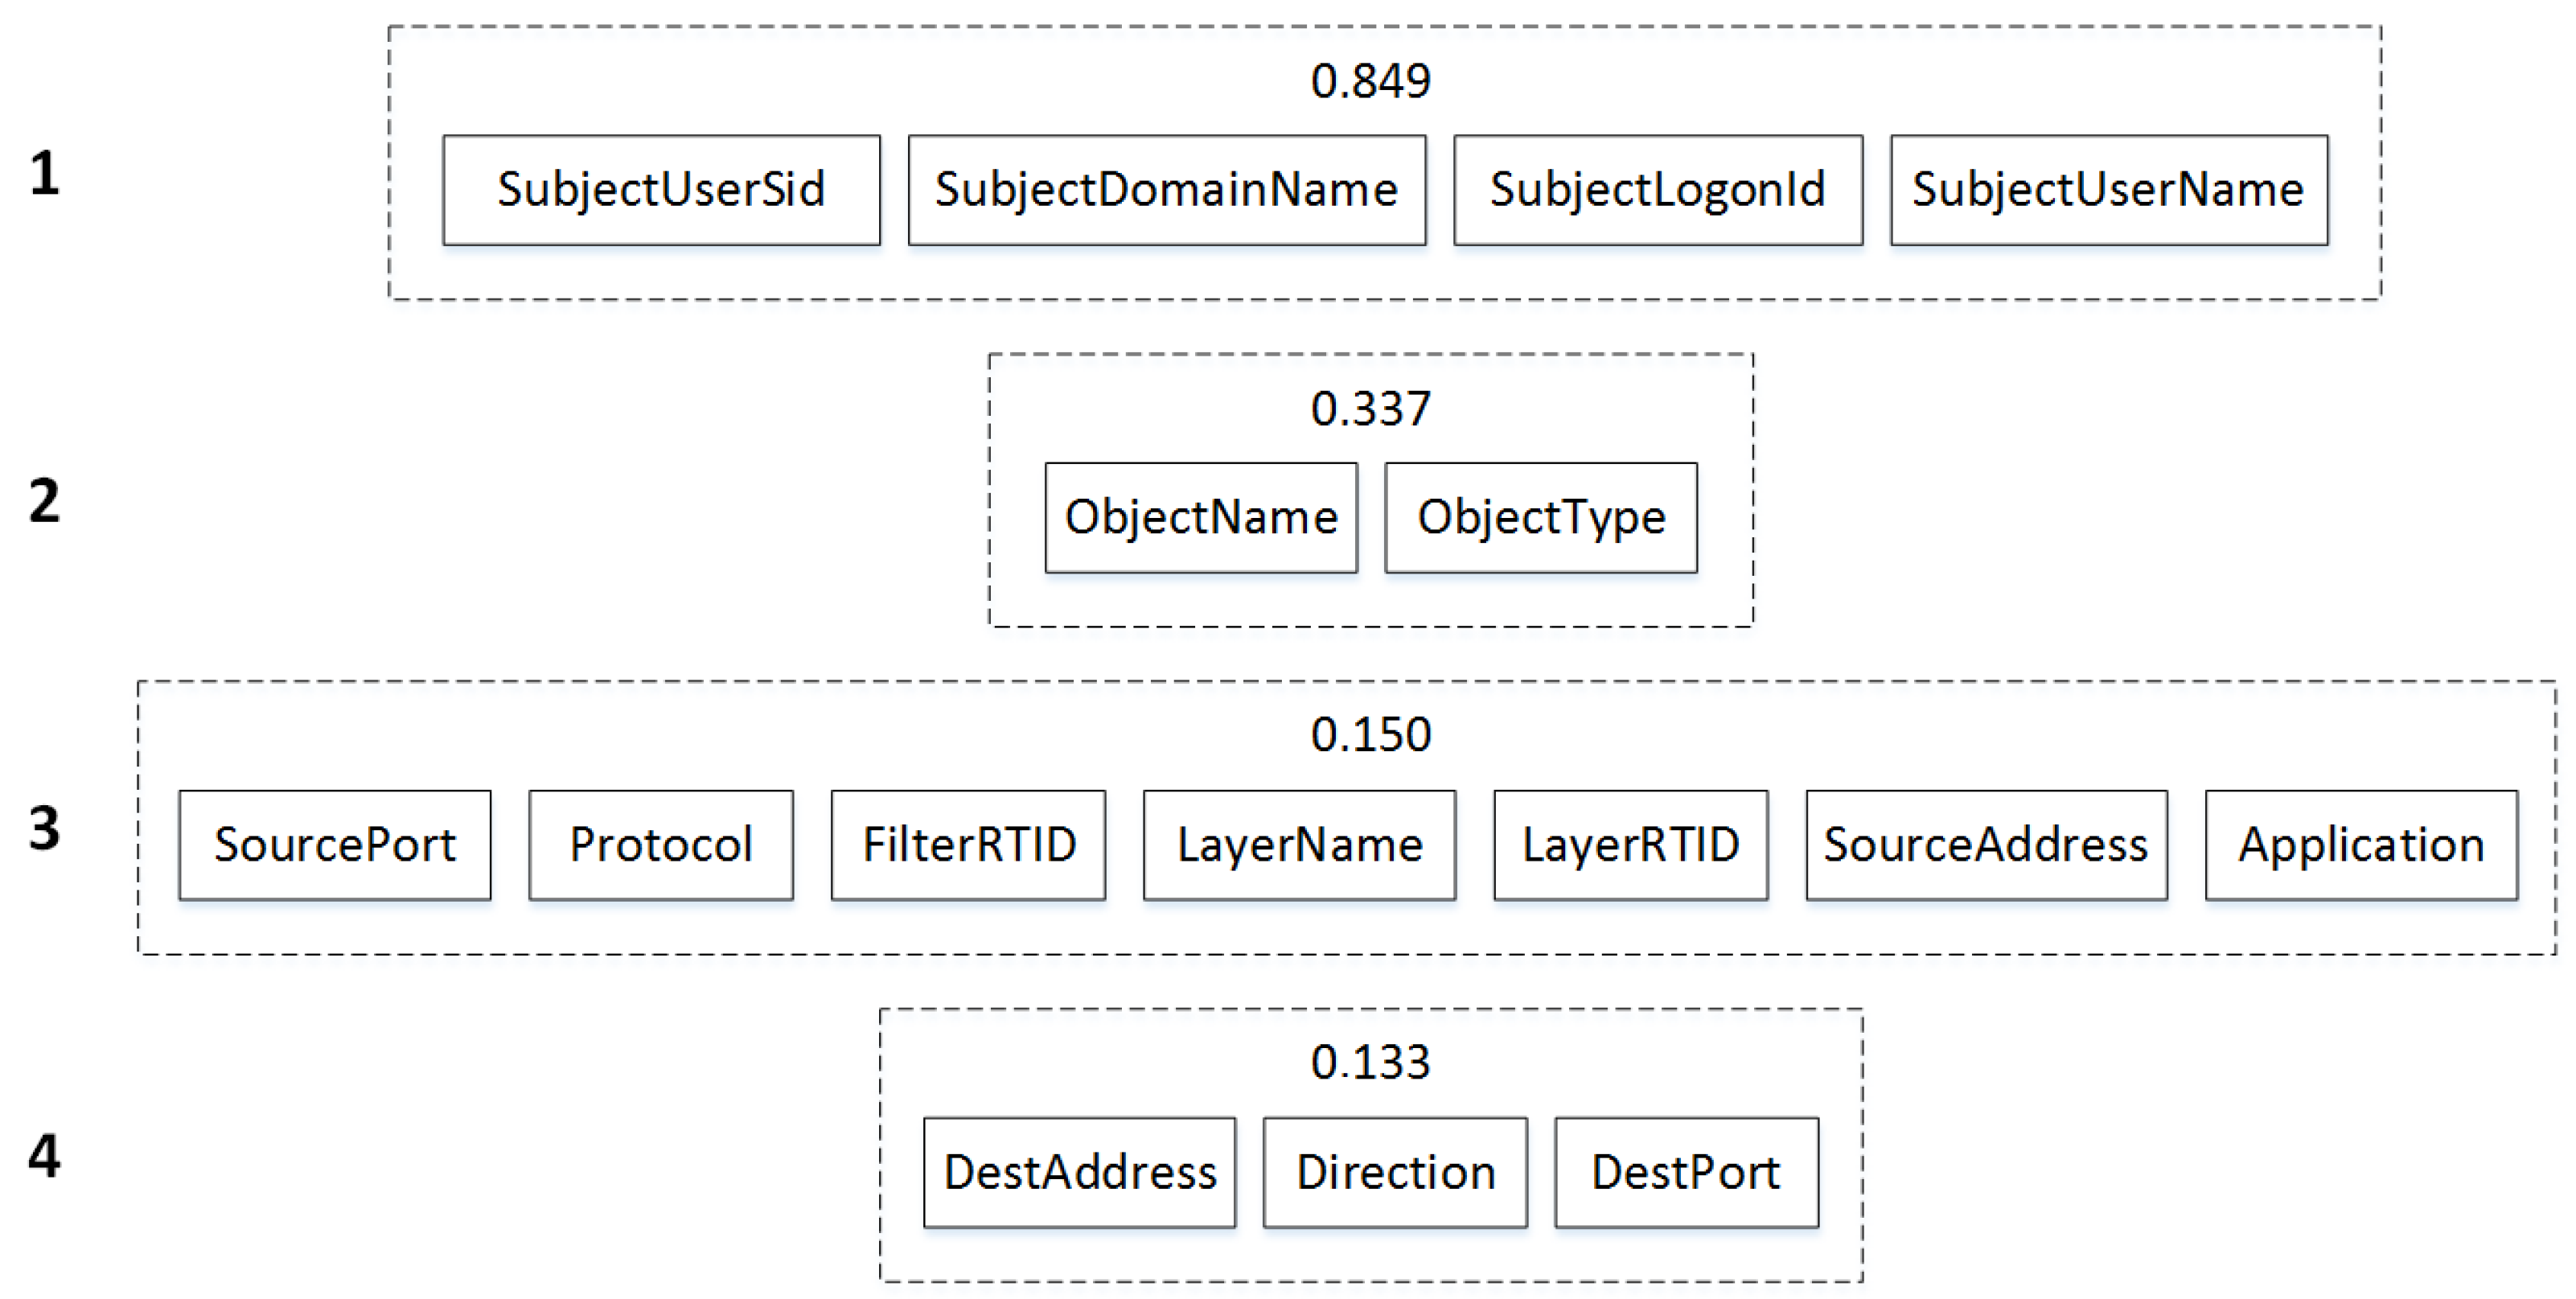Select the Protocol box
Image resolution: width=2576 pixels, height=1299 pixels.
pos(660,845)
